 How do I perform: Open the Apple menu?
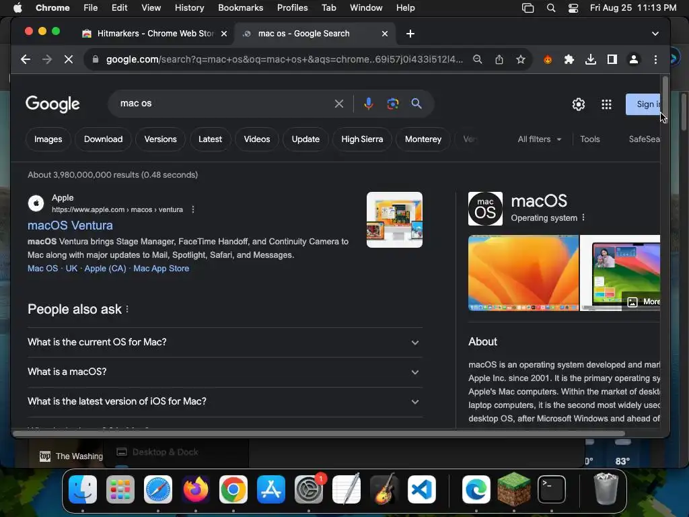click(x=17, y=8)
